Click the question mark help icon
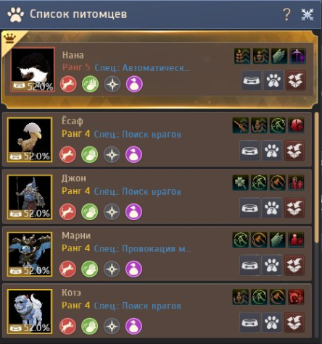Viewport: 322px width, 344px height. [286, 14]
